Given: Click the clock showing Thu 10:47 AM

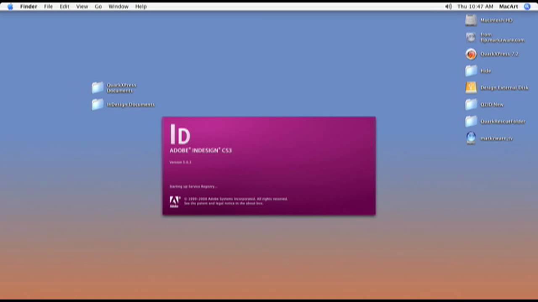Looking at the screenshot, I should click(x=475, y=6).
